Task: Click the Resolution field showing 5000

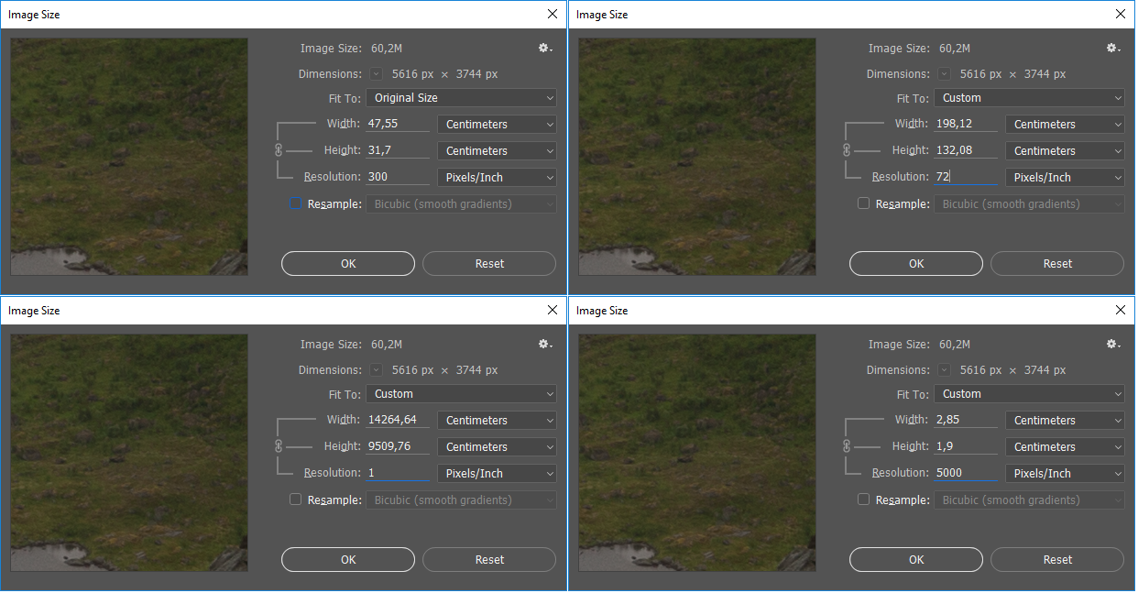Action: 966,473
